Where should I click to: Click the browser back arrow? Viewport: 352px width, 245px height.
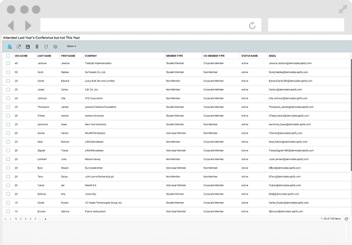pos(11,25)
